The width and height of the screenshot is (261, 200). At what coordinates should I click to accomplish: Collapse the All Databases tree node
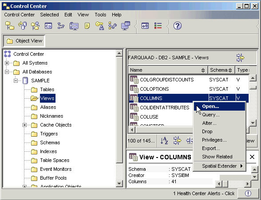click(x=7, y=72)
